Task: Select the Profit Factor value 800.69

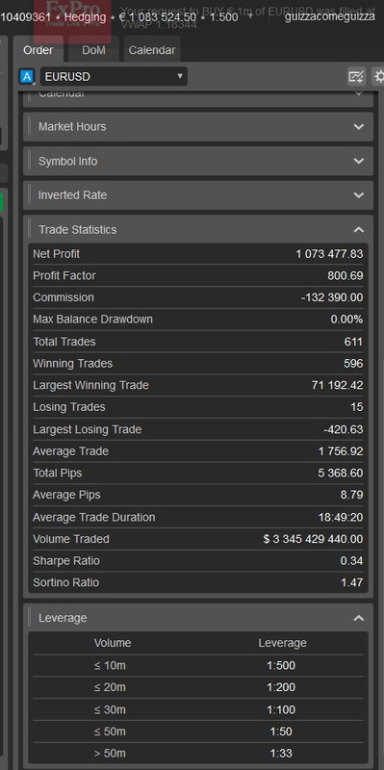Action: pos(346,275)
